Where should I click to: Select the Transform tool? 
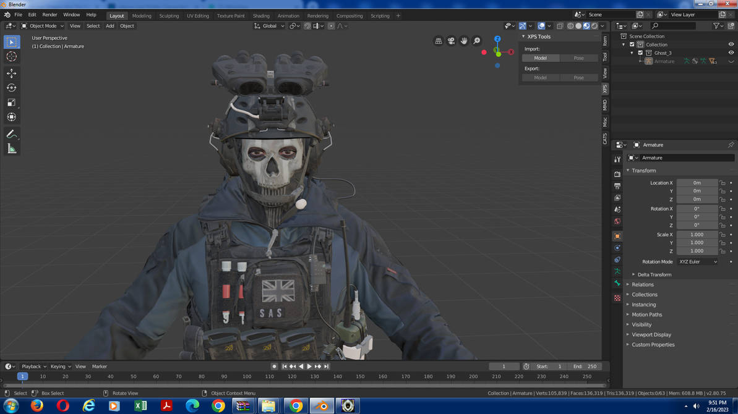pos(12,117)
